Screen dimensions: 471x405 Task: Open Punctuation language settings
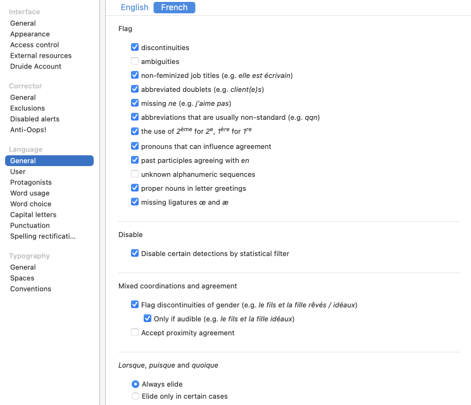click(x=30, y=226)
